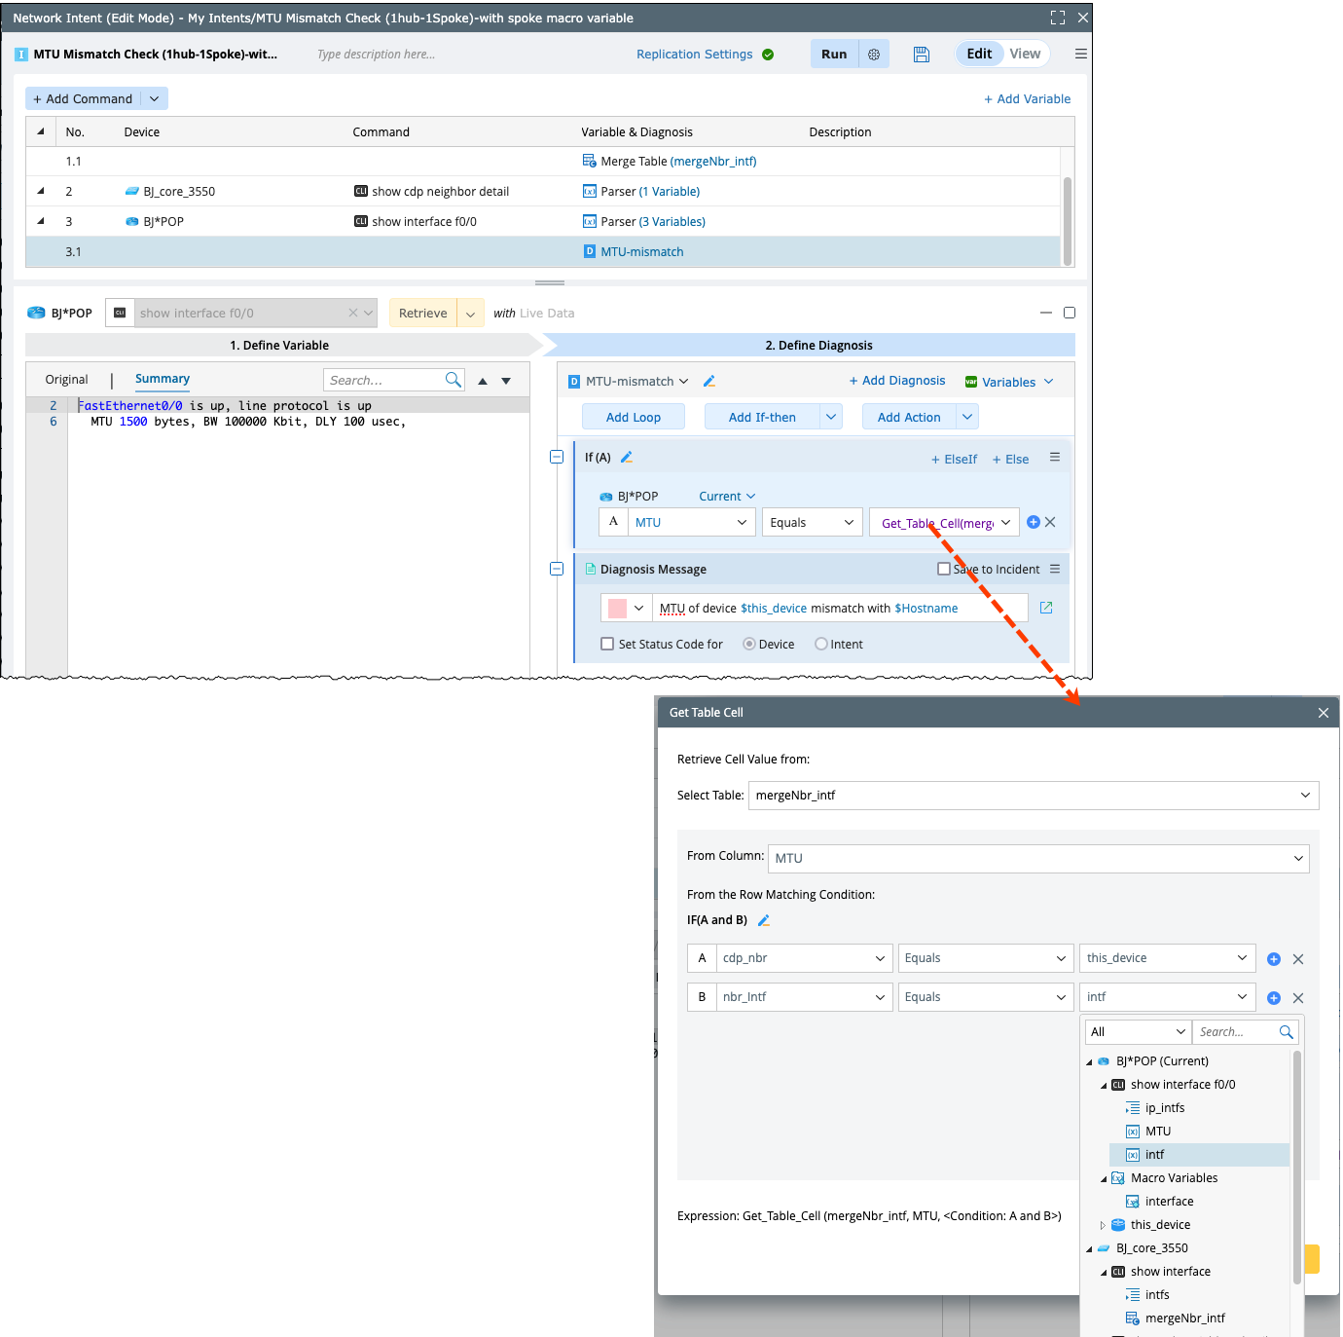Add another condition row after MTU
The width and height of the screenshot is (1343, 1337).
(1034, 522)
